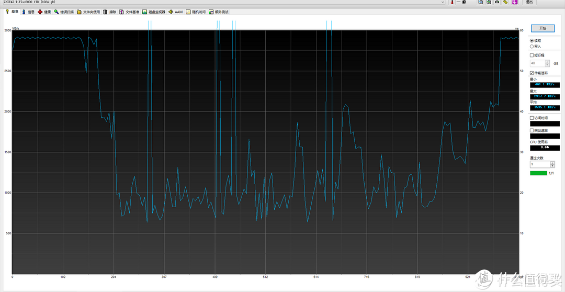Viewport: 565px width, 292px height.
Task: Open the options wrench icon
Action: (505, 2)
